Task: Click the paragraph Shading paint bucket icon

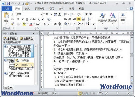Action: pos(66,24)
